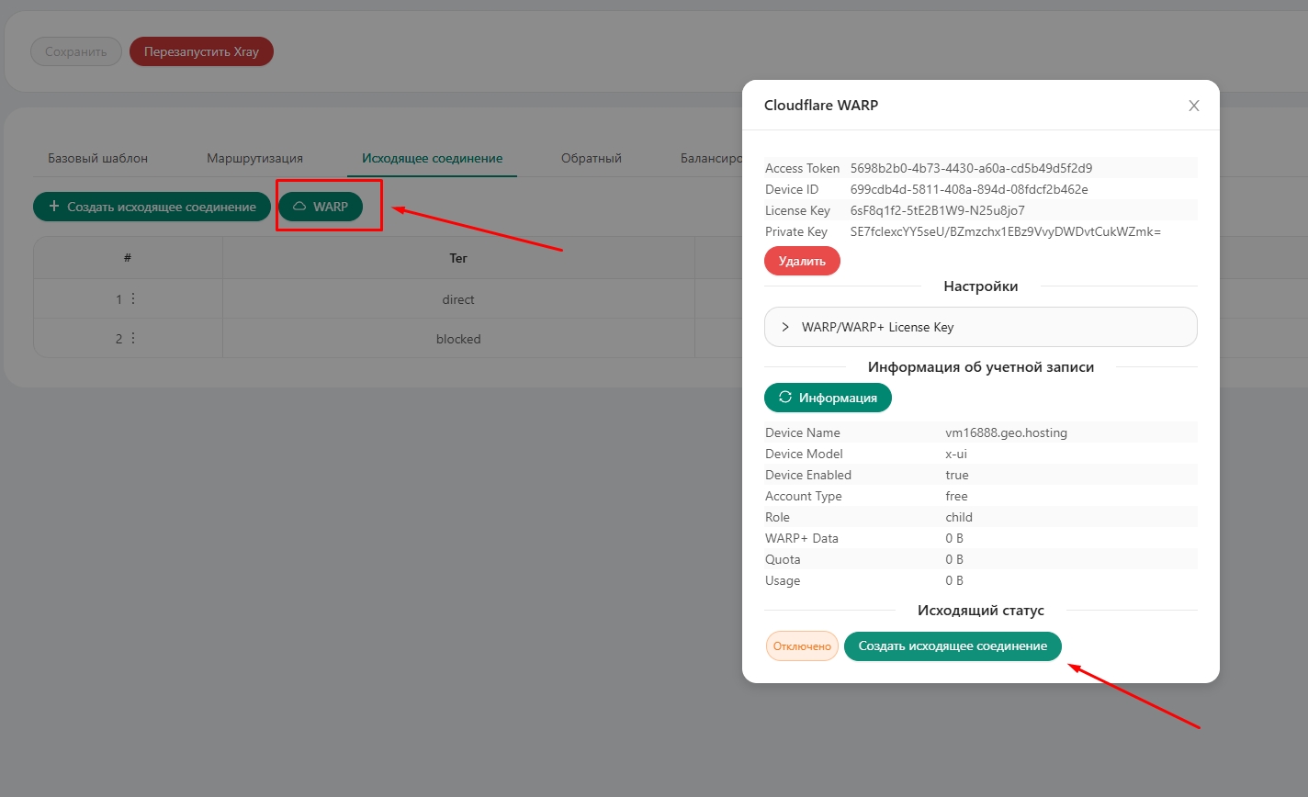The width and height of the screenshot is (1308, 797).
Task: Select the Access Token value field
Action: 973,168
